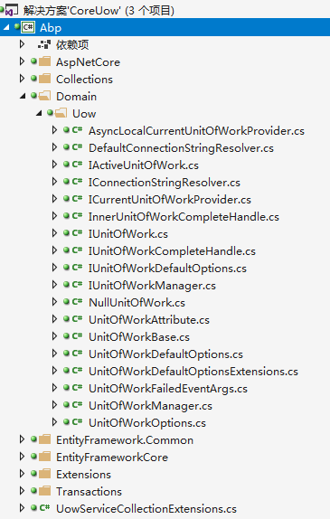
Task: Select the solution 'CoreUow' root node
Action: coord(99,11)
